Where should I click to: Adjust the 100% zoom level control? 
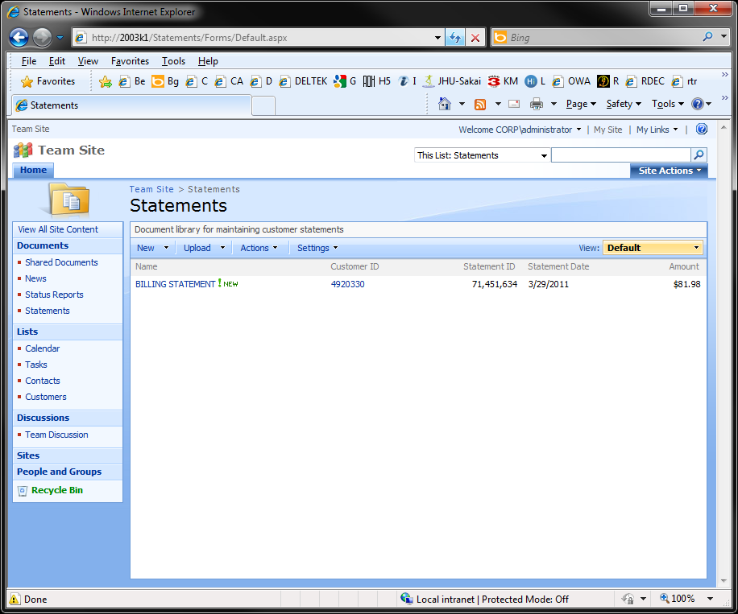684,598
